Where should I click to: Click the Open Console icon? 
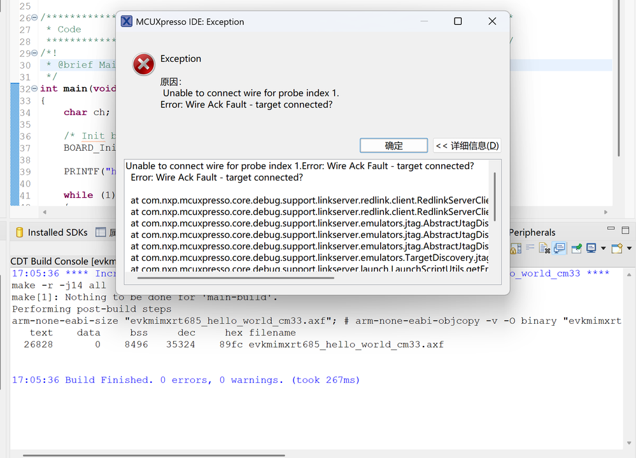pyautogui.click(x=617, y=248)
